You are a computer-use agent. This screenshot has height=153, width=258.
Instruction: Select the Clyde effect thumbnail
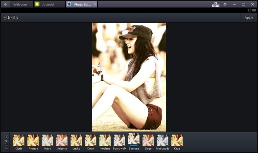19,140
